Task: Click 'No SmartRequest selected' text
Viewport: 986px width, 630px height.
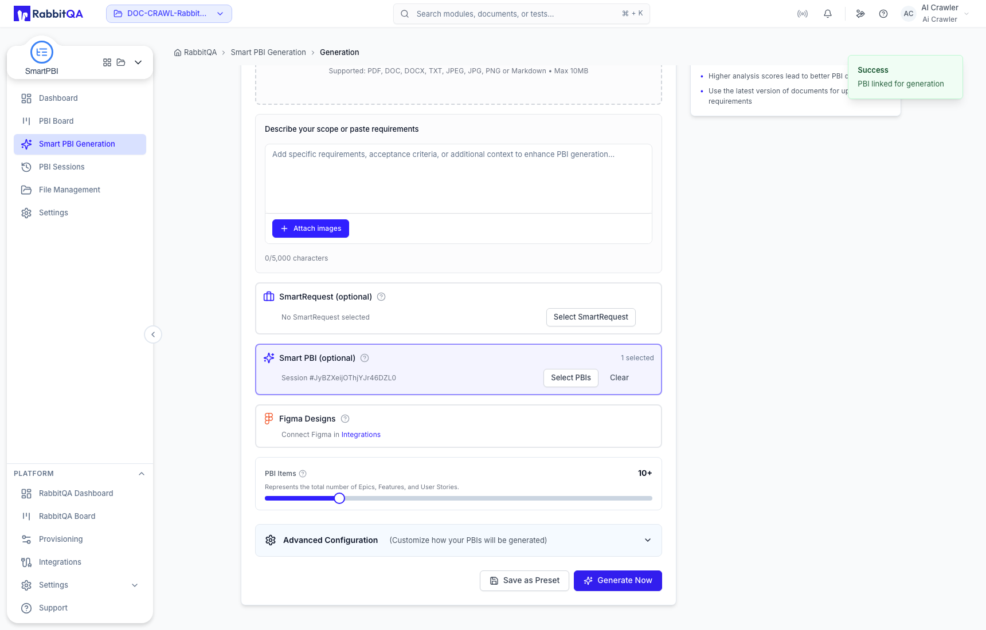Action: click(326, 317)
